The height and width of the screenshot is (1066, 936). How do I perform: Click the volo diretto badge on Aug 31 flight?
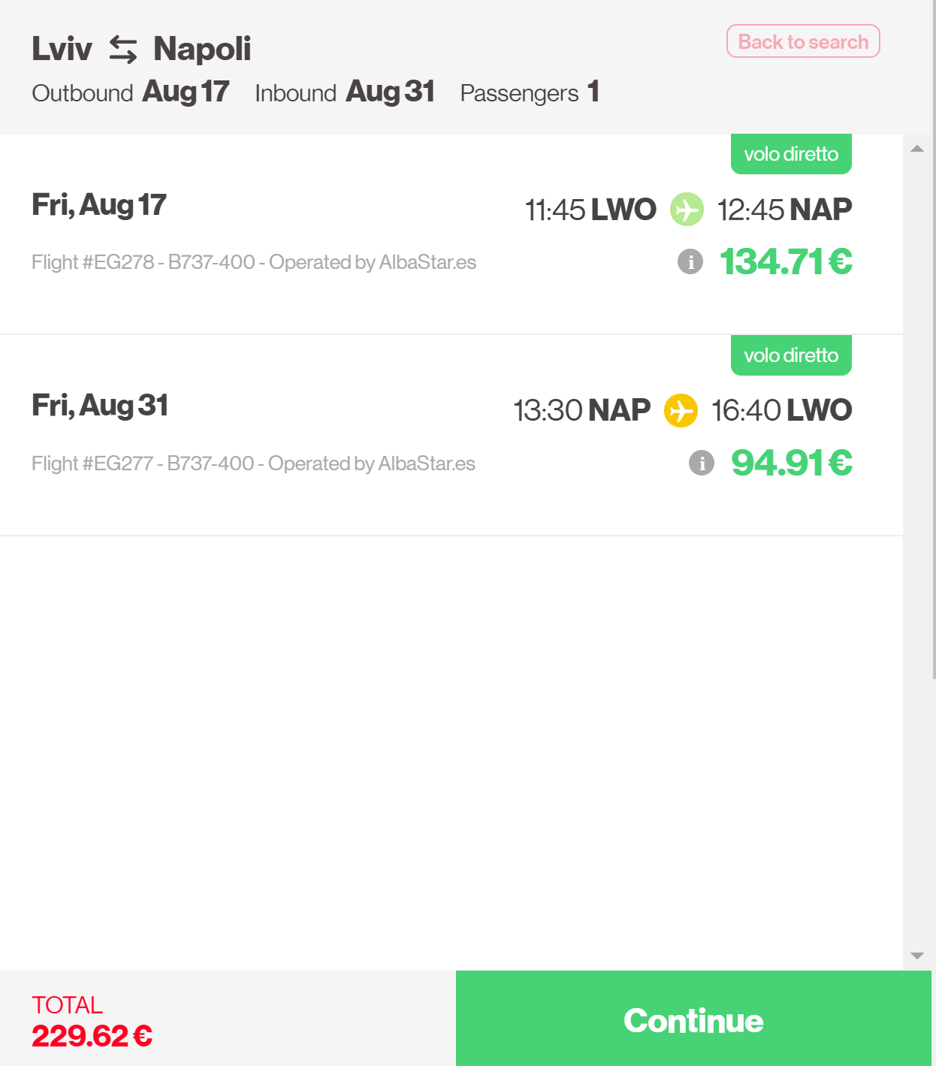coord(791,355)
